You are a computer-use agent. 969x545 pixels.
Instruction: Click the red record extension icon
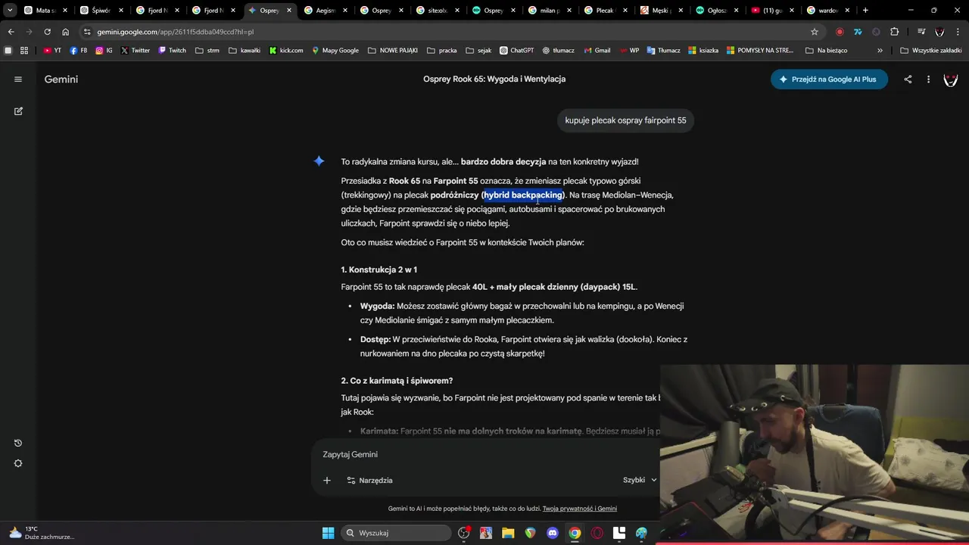[x=840, y=32]
